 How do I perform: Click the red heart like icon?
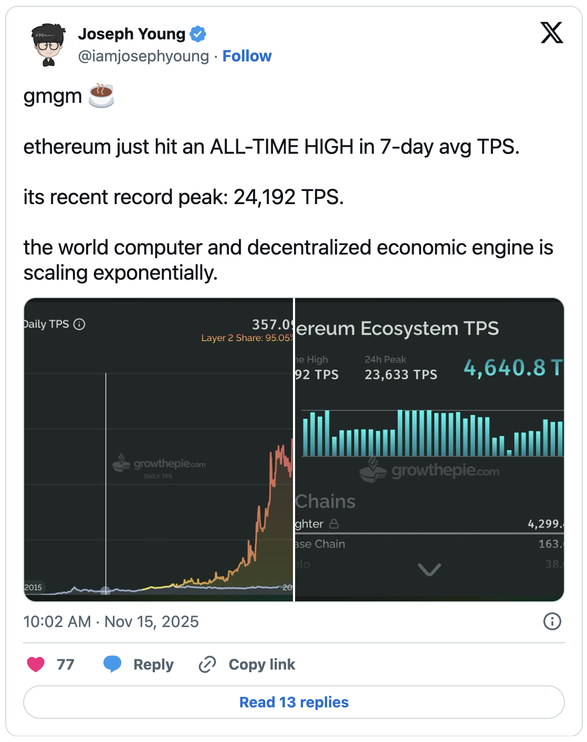(x=36, y=664)
